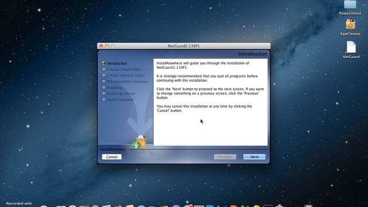
Task: Cancel the NetGuard installation
Action: pos(112,157)
